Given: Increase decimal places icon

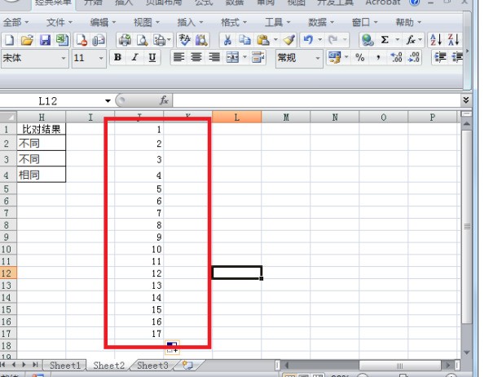Looking at the screenshot, I should 396,57.
